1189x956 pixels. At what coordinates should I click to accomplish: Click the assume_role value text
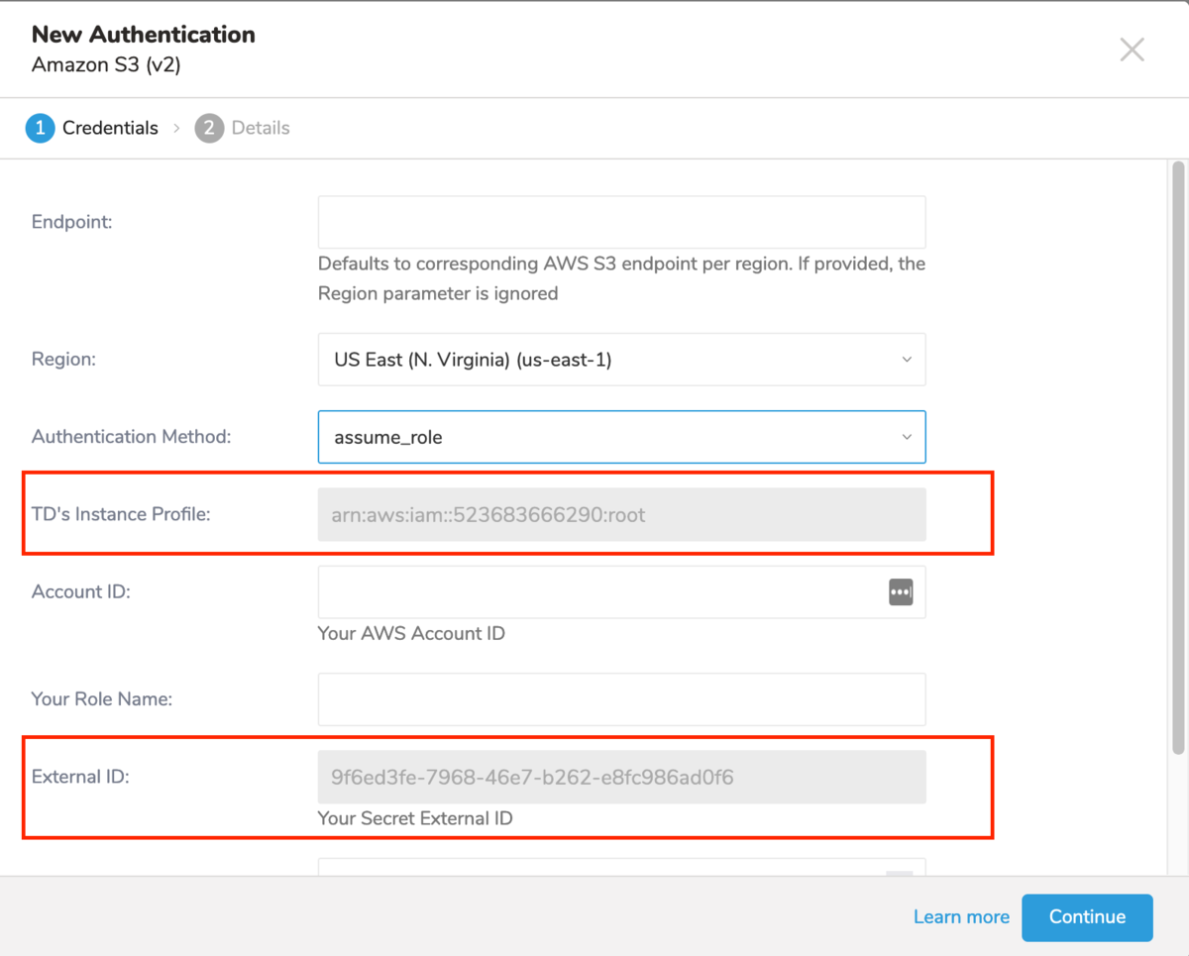click(388, 437)
